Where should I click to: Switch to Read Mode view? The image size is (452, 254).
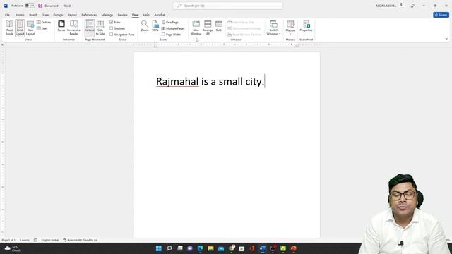pyautogui.click(x=9, y=28)
